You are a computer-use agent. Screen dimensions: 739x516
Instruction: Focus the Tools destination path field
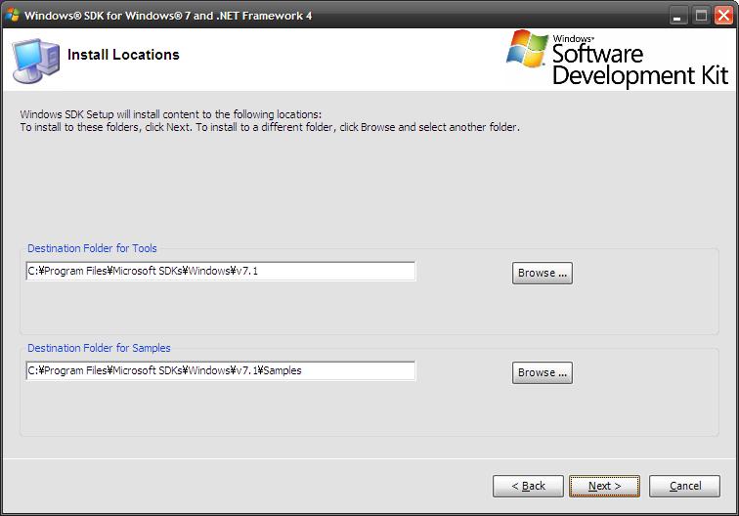[x=221, y=271]
